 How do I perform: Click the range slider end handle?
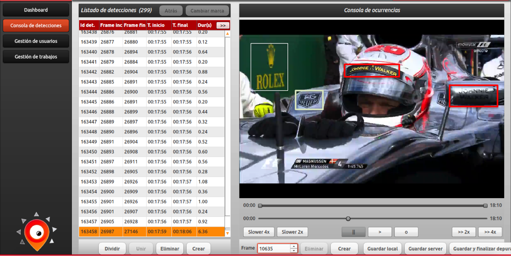coord(485,206)
